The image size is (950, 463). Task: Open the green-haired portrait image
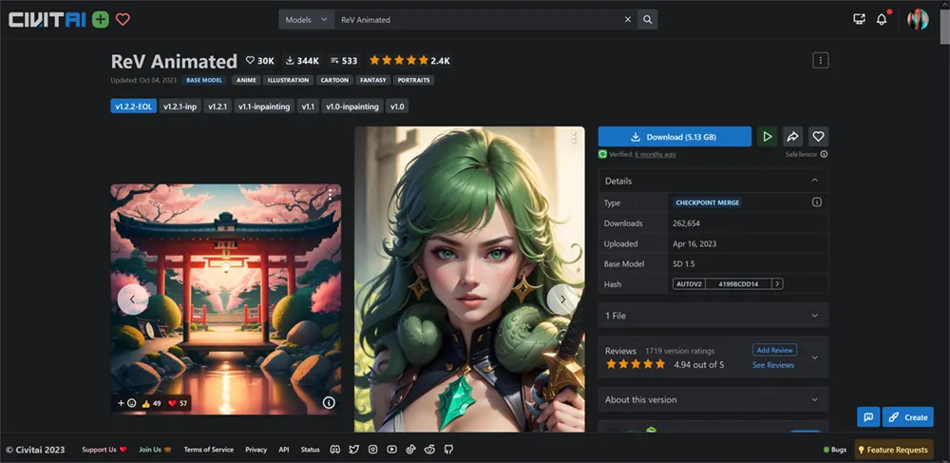pos(469,280)
